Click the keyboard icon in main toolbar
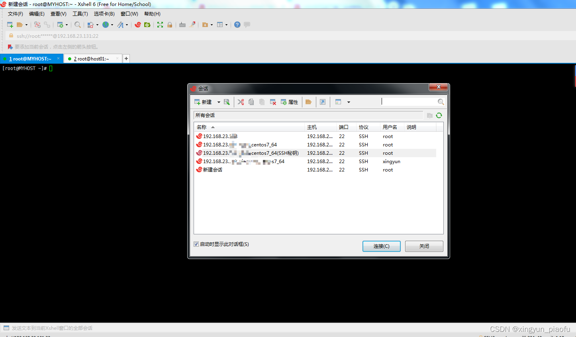The width and height of the screenshot is (576, 337). tap(182, 25)
